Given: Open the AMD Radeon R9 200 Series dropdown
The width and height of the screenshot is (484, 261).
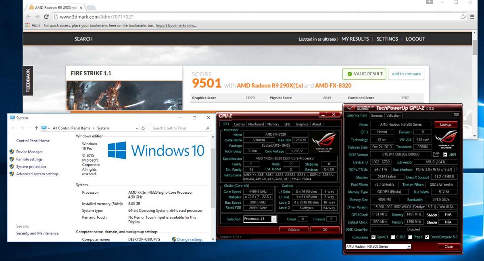Looking at the screenshot, I should [378, 246].
